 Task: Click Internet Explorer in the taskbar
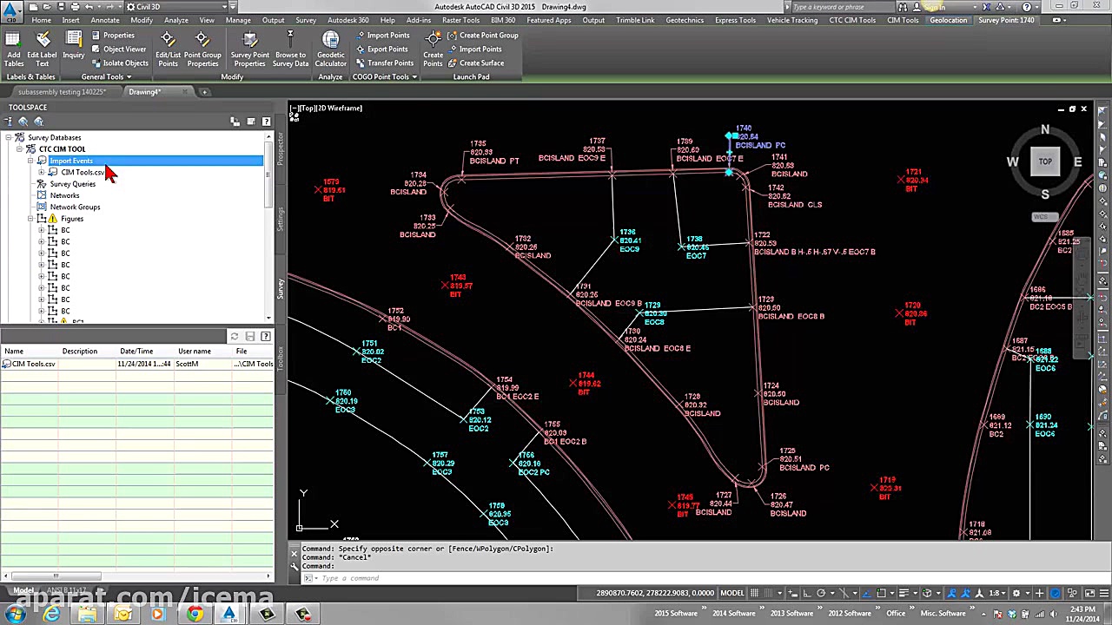(52, 615)
